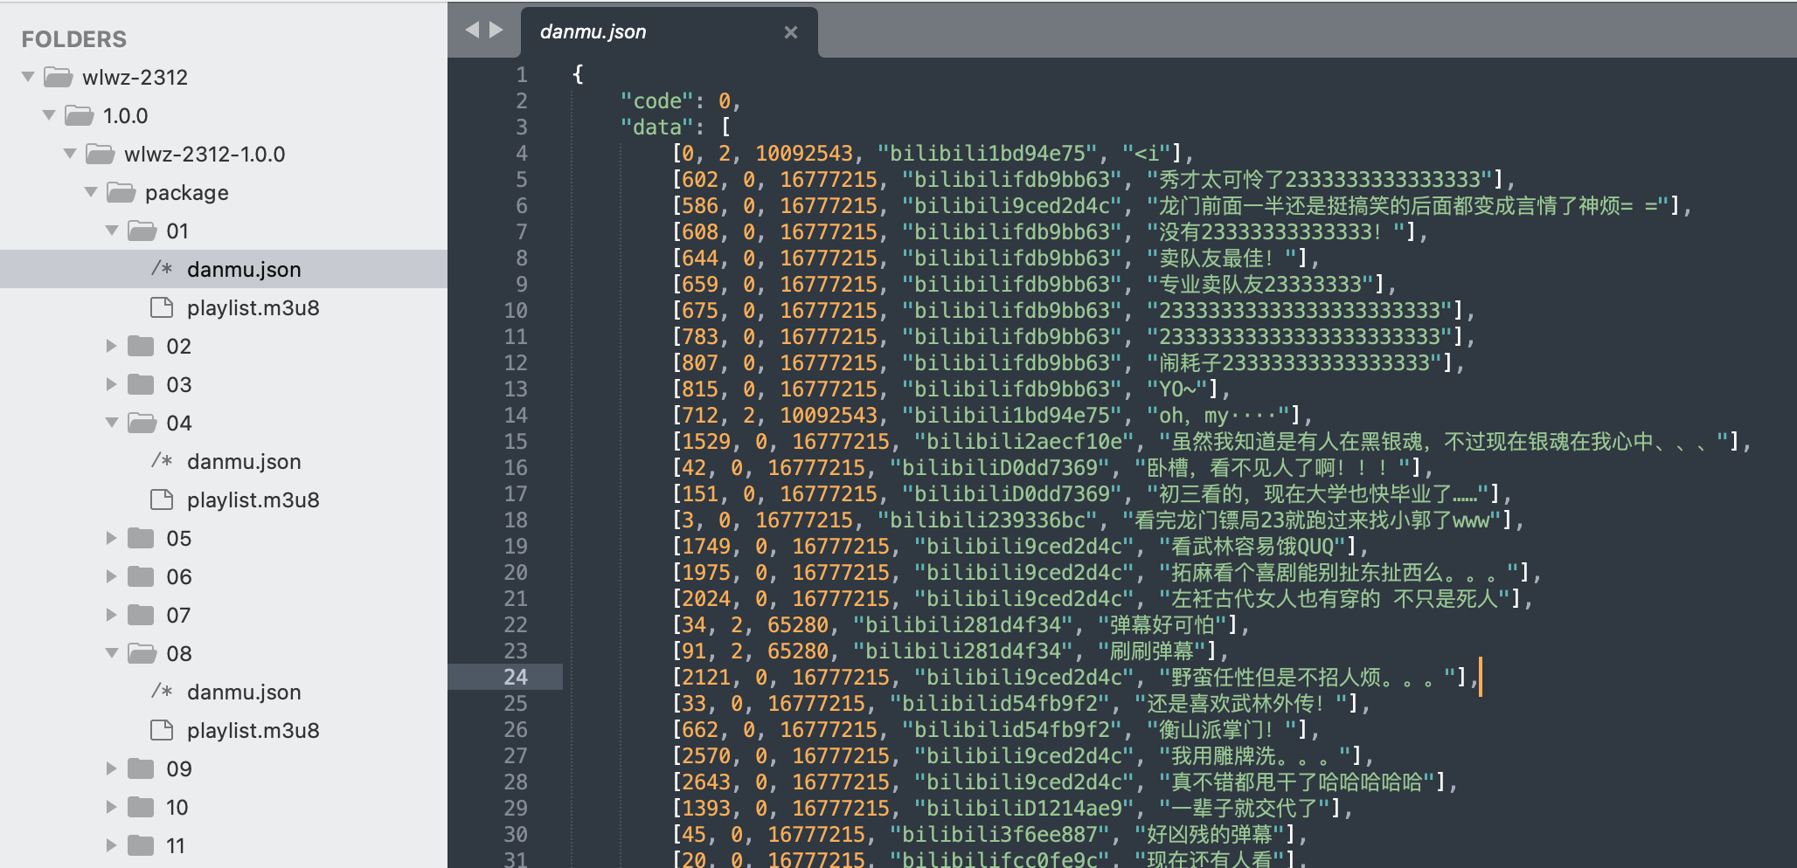Click the wlwz-2312-1.0.0 open folder icon
The width and height of the screenshot is (1797, 868).
tap(100, 154)
